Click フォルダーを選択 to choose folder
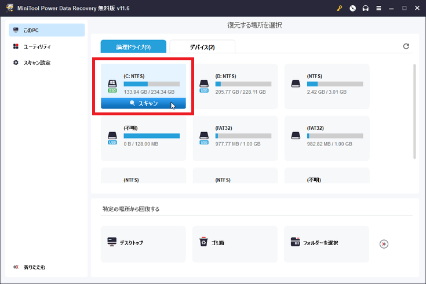Viewport: 426px width, 284px height. coord(327,243)
